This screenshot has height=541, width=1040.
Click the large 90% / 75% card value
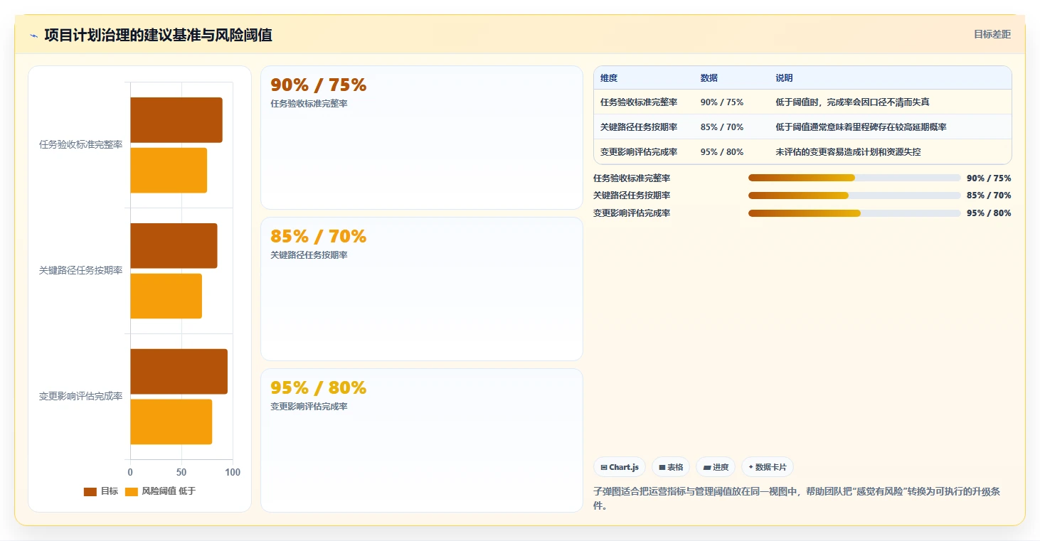(x=319, y=85)
